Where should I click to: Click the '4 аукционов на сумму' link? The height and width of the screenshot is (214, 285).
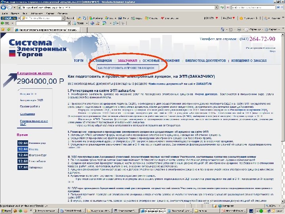point(34,73)
